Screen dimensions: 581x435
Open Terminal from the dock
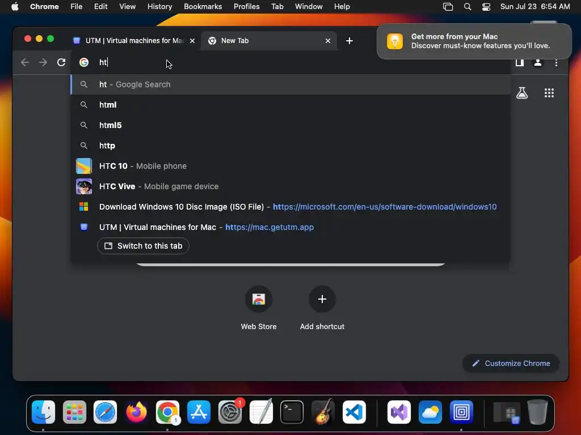pos(292,412)
